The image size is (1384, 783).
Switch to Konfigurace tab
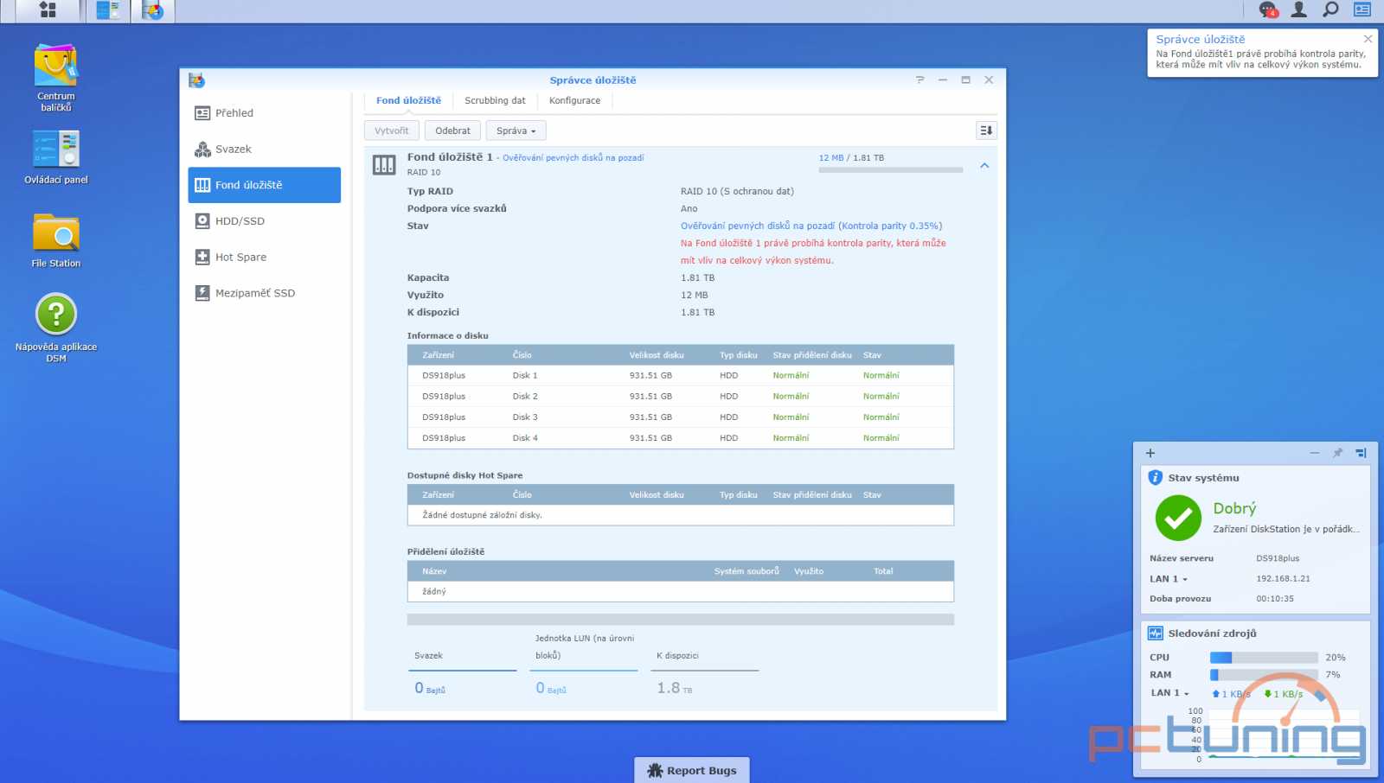[574, 100]
